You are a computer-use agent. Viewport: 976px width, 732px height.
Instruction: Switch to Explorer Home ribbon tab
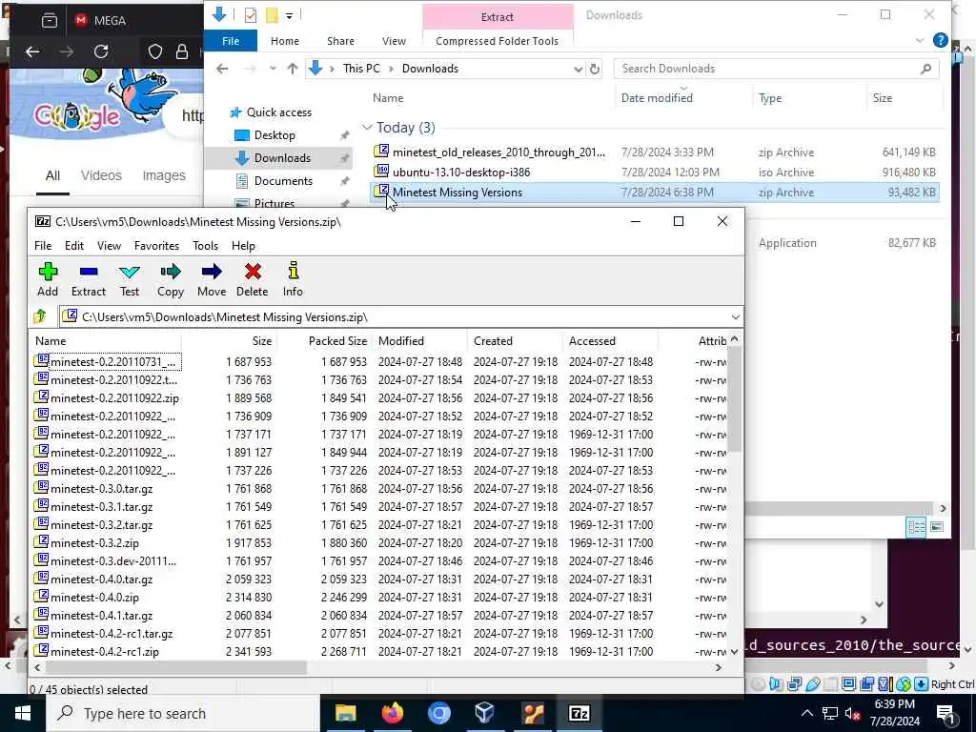click(x=285, y=41)
